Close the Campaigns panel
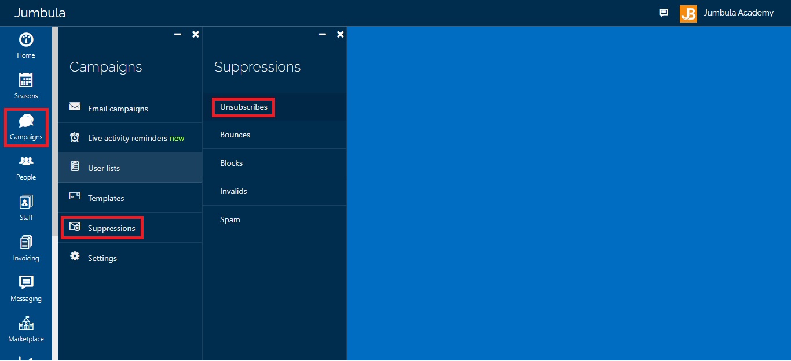The height and width of the screenshot is (361, 791). point(196,34)
